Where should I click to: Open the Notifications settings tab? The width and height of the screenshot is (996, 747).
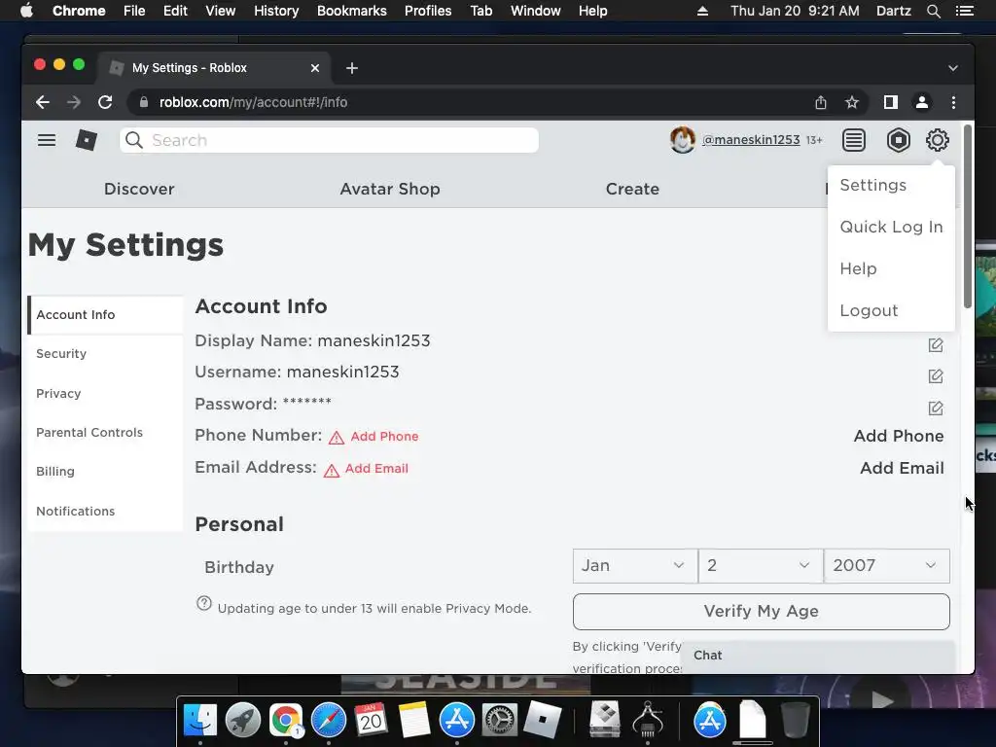point(105,512)
